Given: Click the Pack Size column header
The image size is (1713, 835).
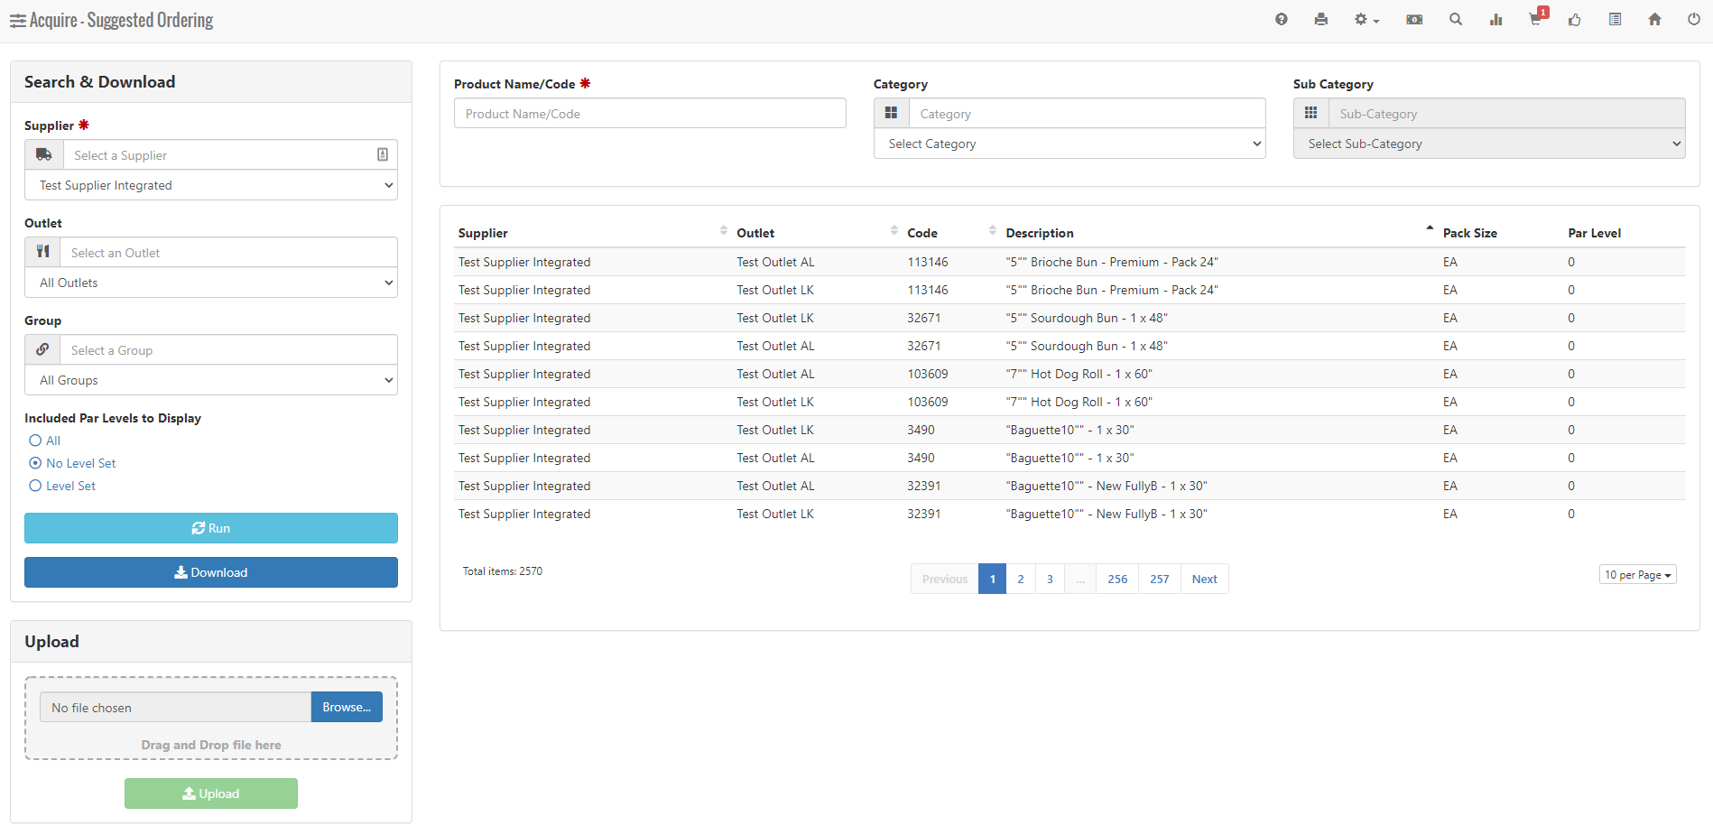Looking at the screenshot, I should click(1469, 233).
